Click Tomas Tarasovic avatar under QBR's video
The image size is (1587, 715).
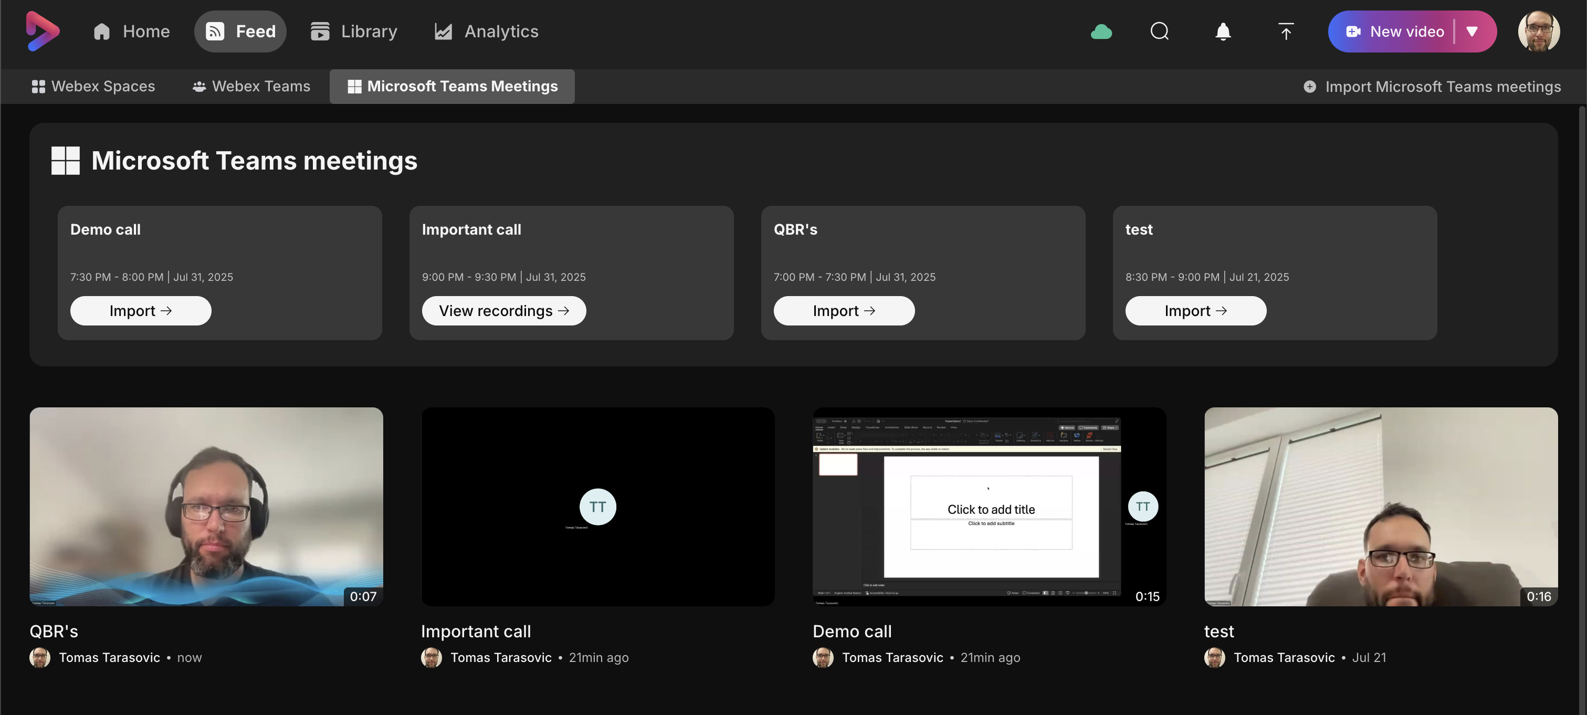coord(40,658)
